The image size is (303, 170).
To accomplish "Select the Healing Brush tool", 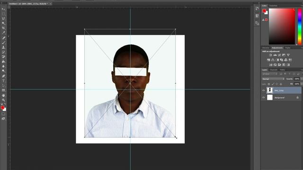I will 3,38.
